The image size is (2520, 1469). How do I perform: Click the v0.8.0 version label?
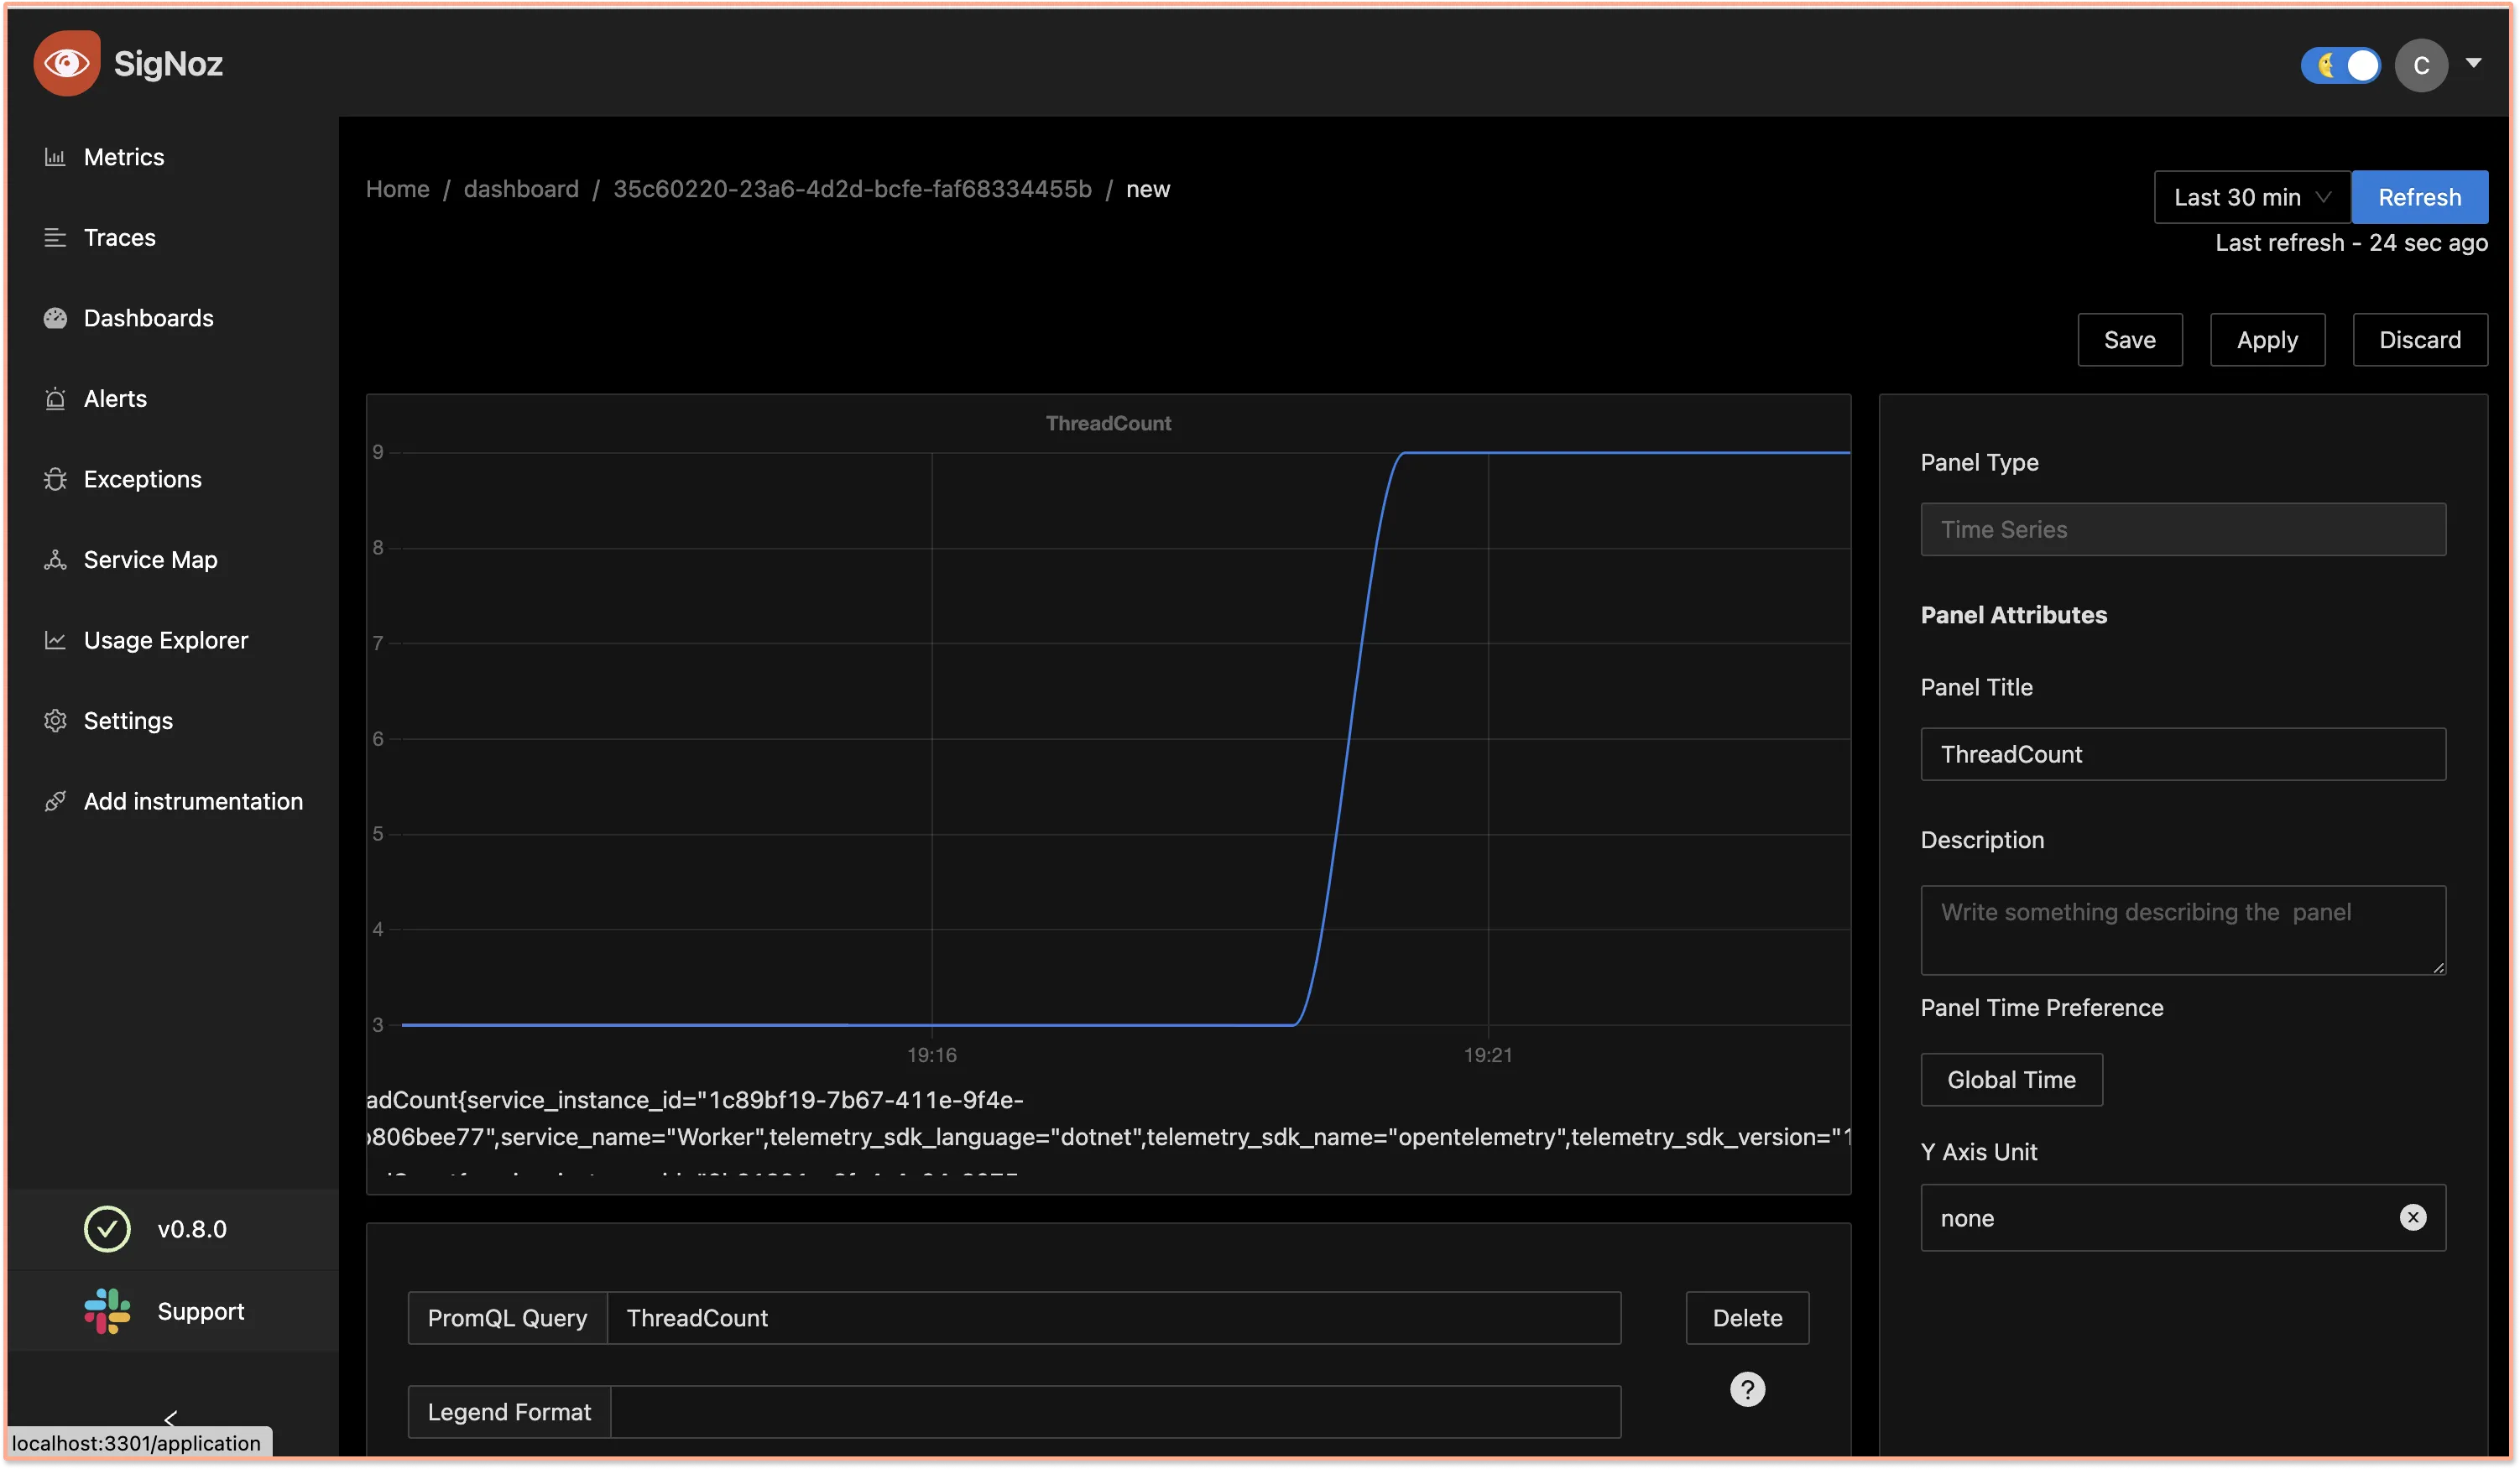click(x=192, y=1229)
